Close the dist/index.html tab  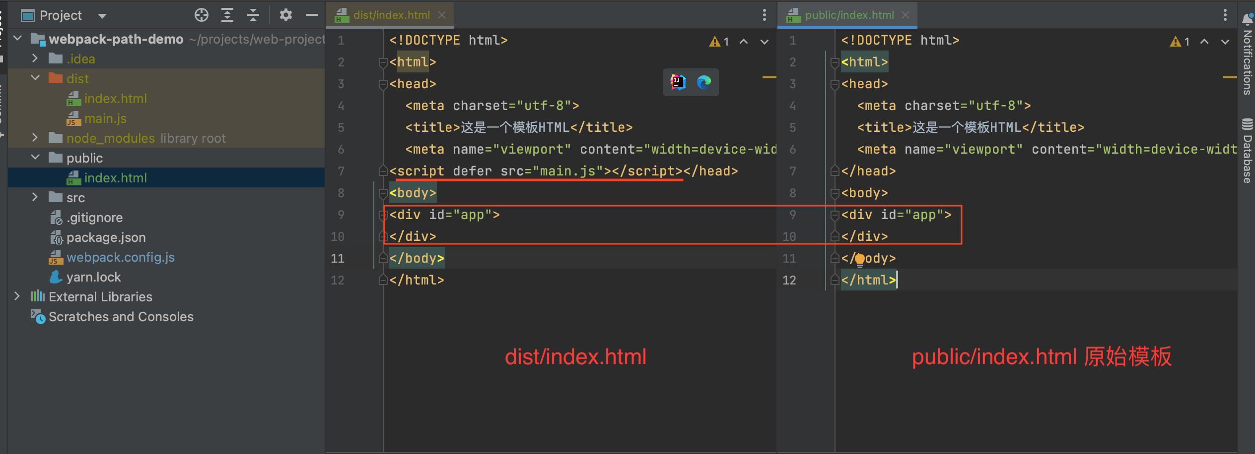[x=442, y=15]
